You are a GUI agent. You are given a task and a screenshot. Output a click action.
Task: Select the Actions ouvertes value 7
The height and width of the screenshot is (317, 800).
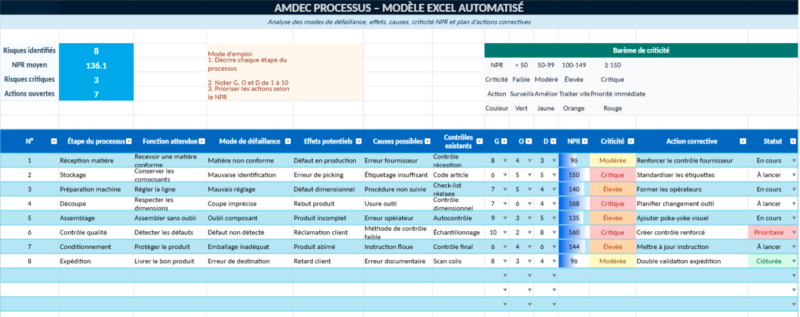click(x=96, y=94)
